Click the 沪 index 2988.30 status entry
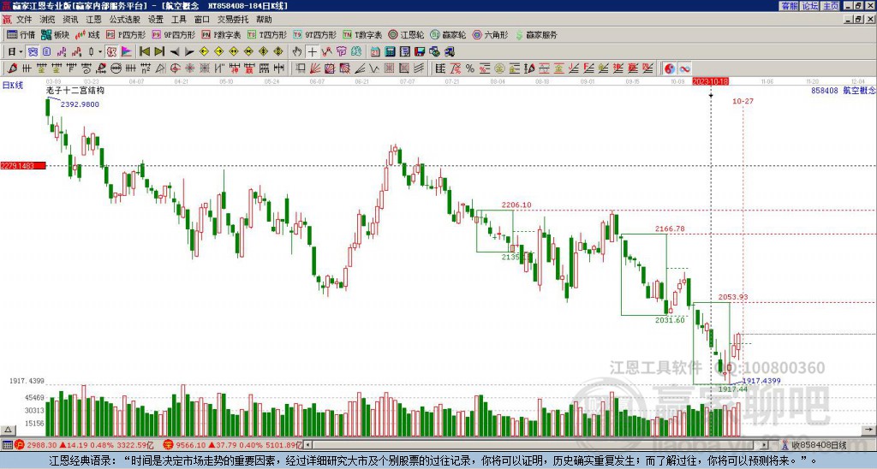Screen dimensions: 877x469 point(84,445)
